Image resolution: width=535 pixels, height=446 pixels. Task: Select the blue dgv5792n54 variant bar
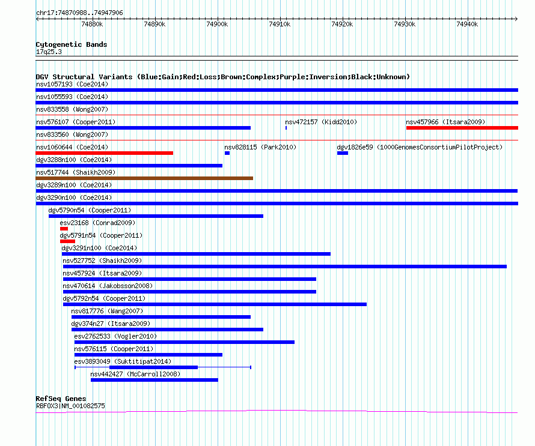point(215,304)
